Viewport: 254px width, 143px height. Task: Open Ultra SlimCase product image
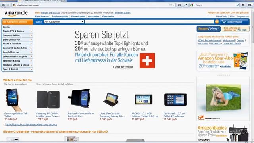[111, 100]
